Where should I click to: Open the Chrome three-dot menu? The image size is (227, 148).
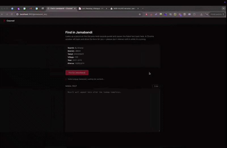coord(223,14)
